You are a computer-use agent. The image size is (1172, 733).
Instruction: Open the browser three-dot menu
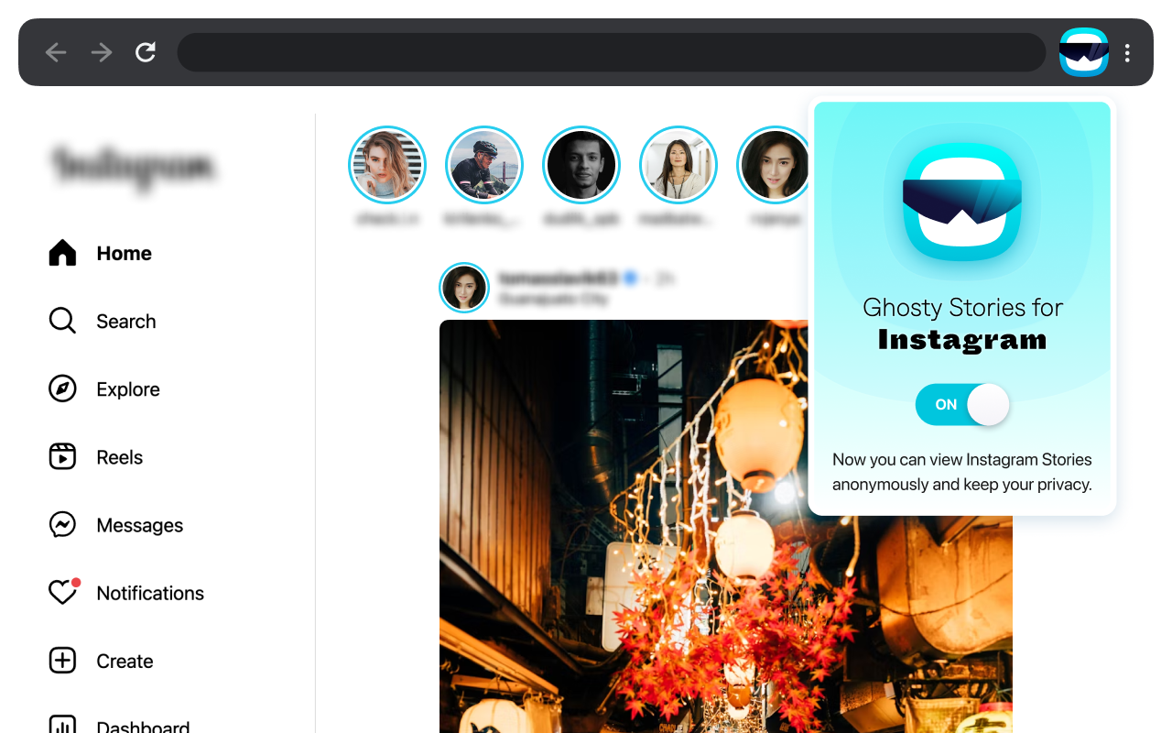pos(1126,52)
